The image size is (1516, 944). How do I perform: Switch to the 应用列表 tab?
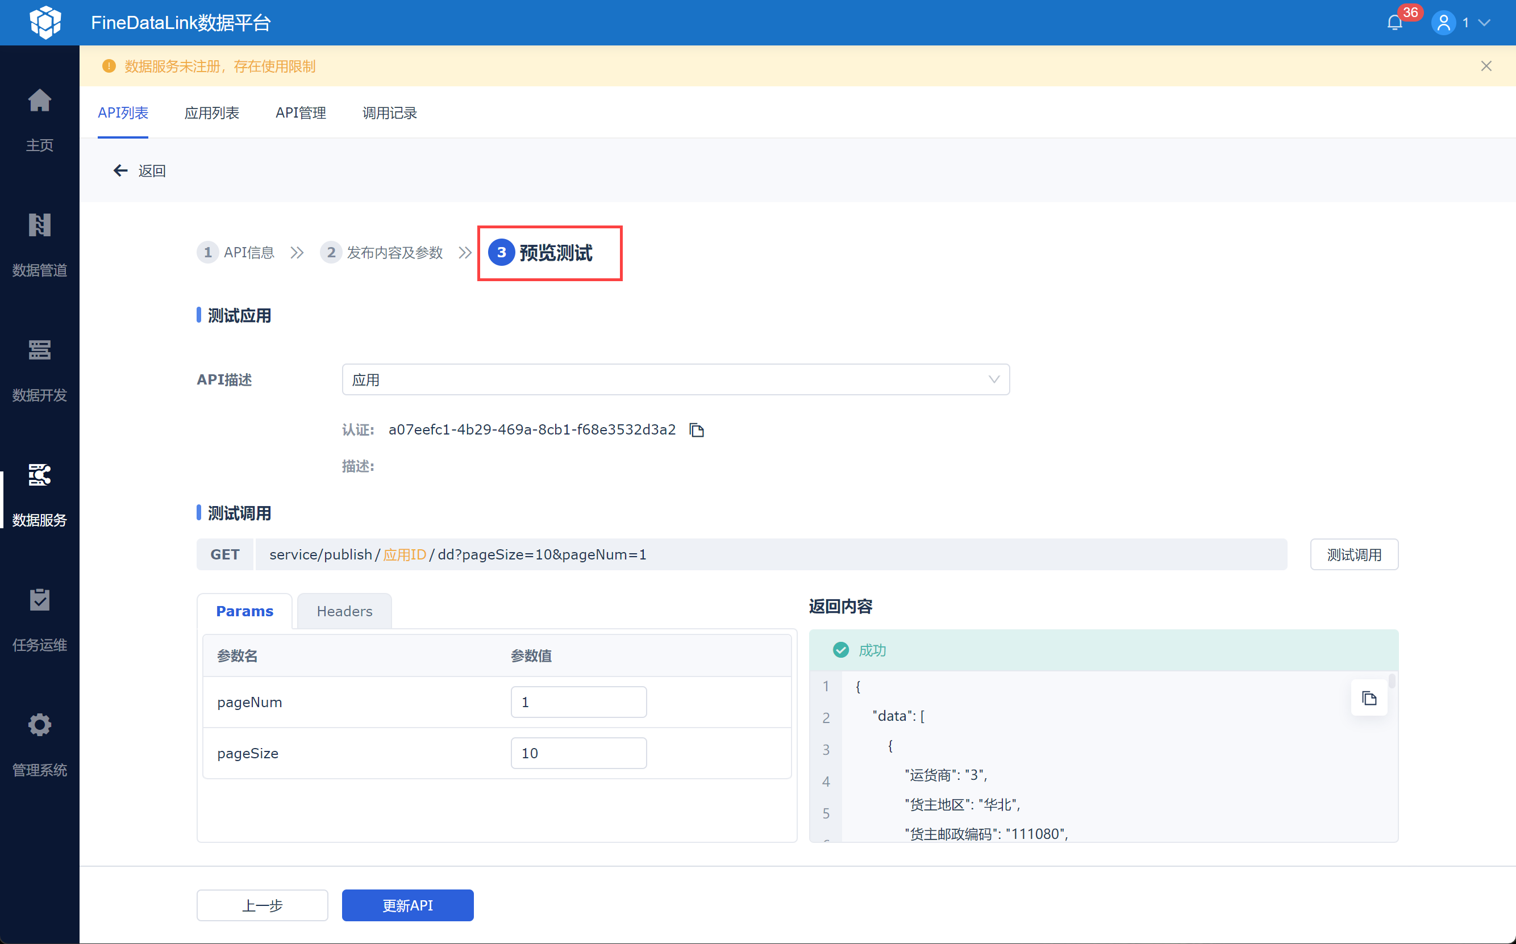(212, 113)
